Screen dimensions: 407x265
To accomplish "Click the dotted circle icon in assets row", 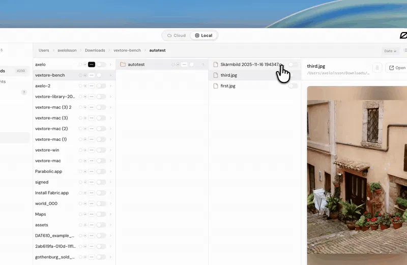I will (85, 225).
